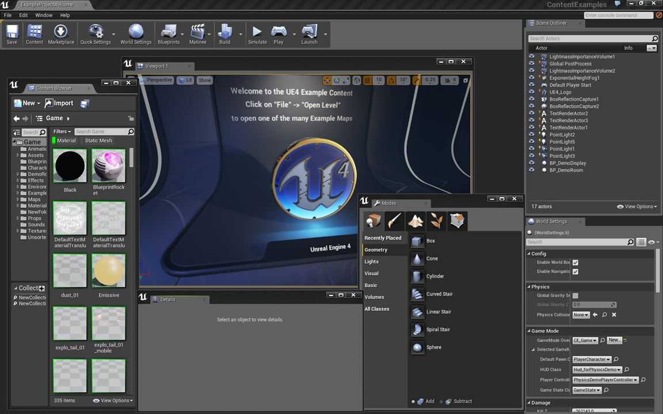The height and width of the screenshot is (414, 663).
Task: Select the Foliage mode icon
Action: [436, 221]
